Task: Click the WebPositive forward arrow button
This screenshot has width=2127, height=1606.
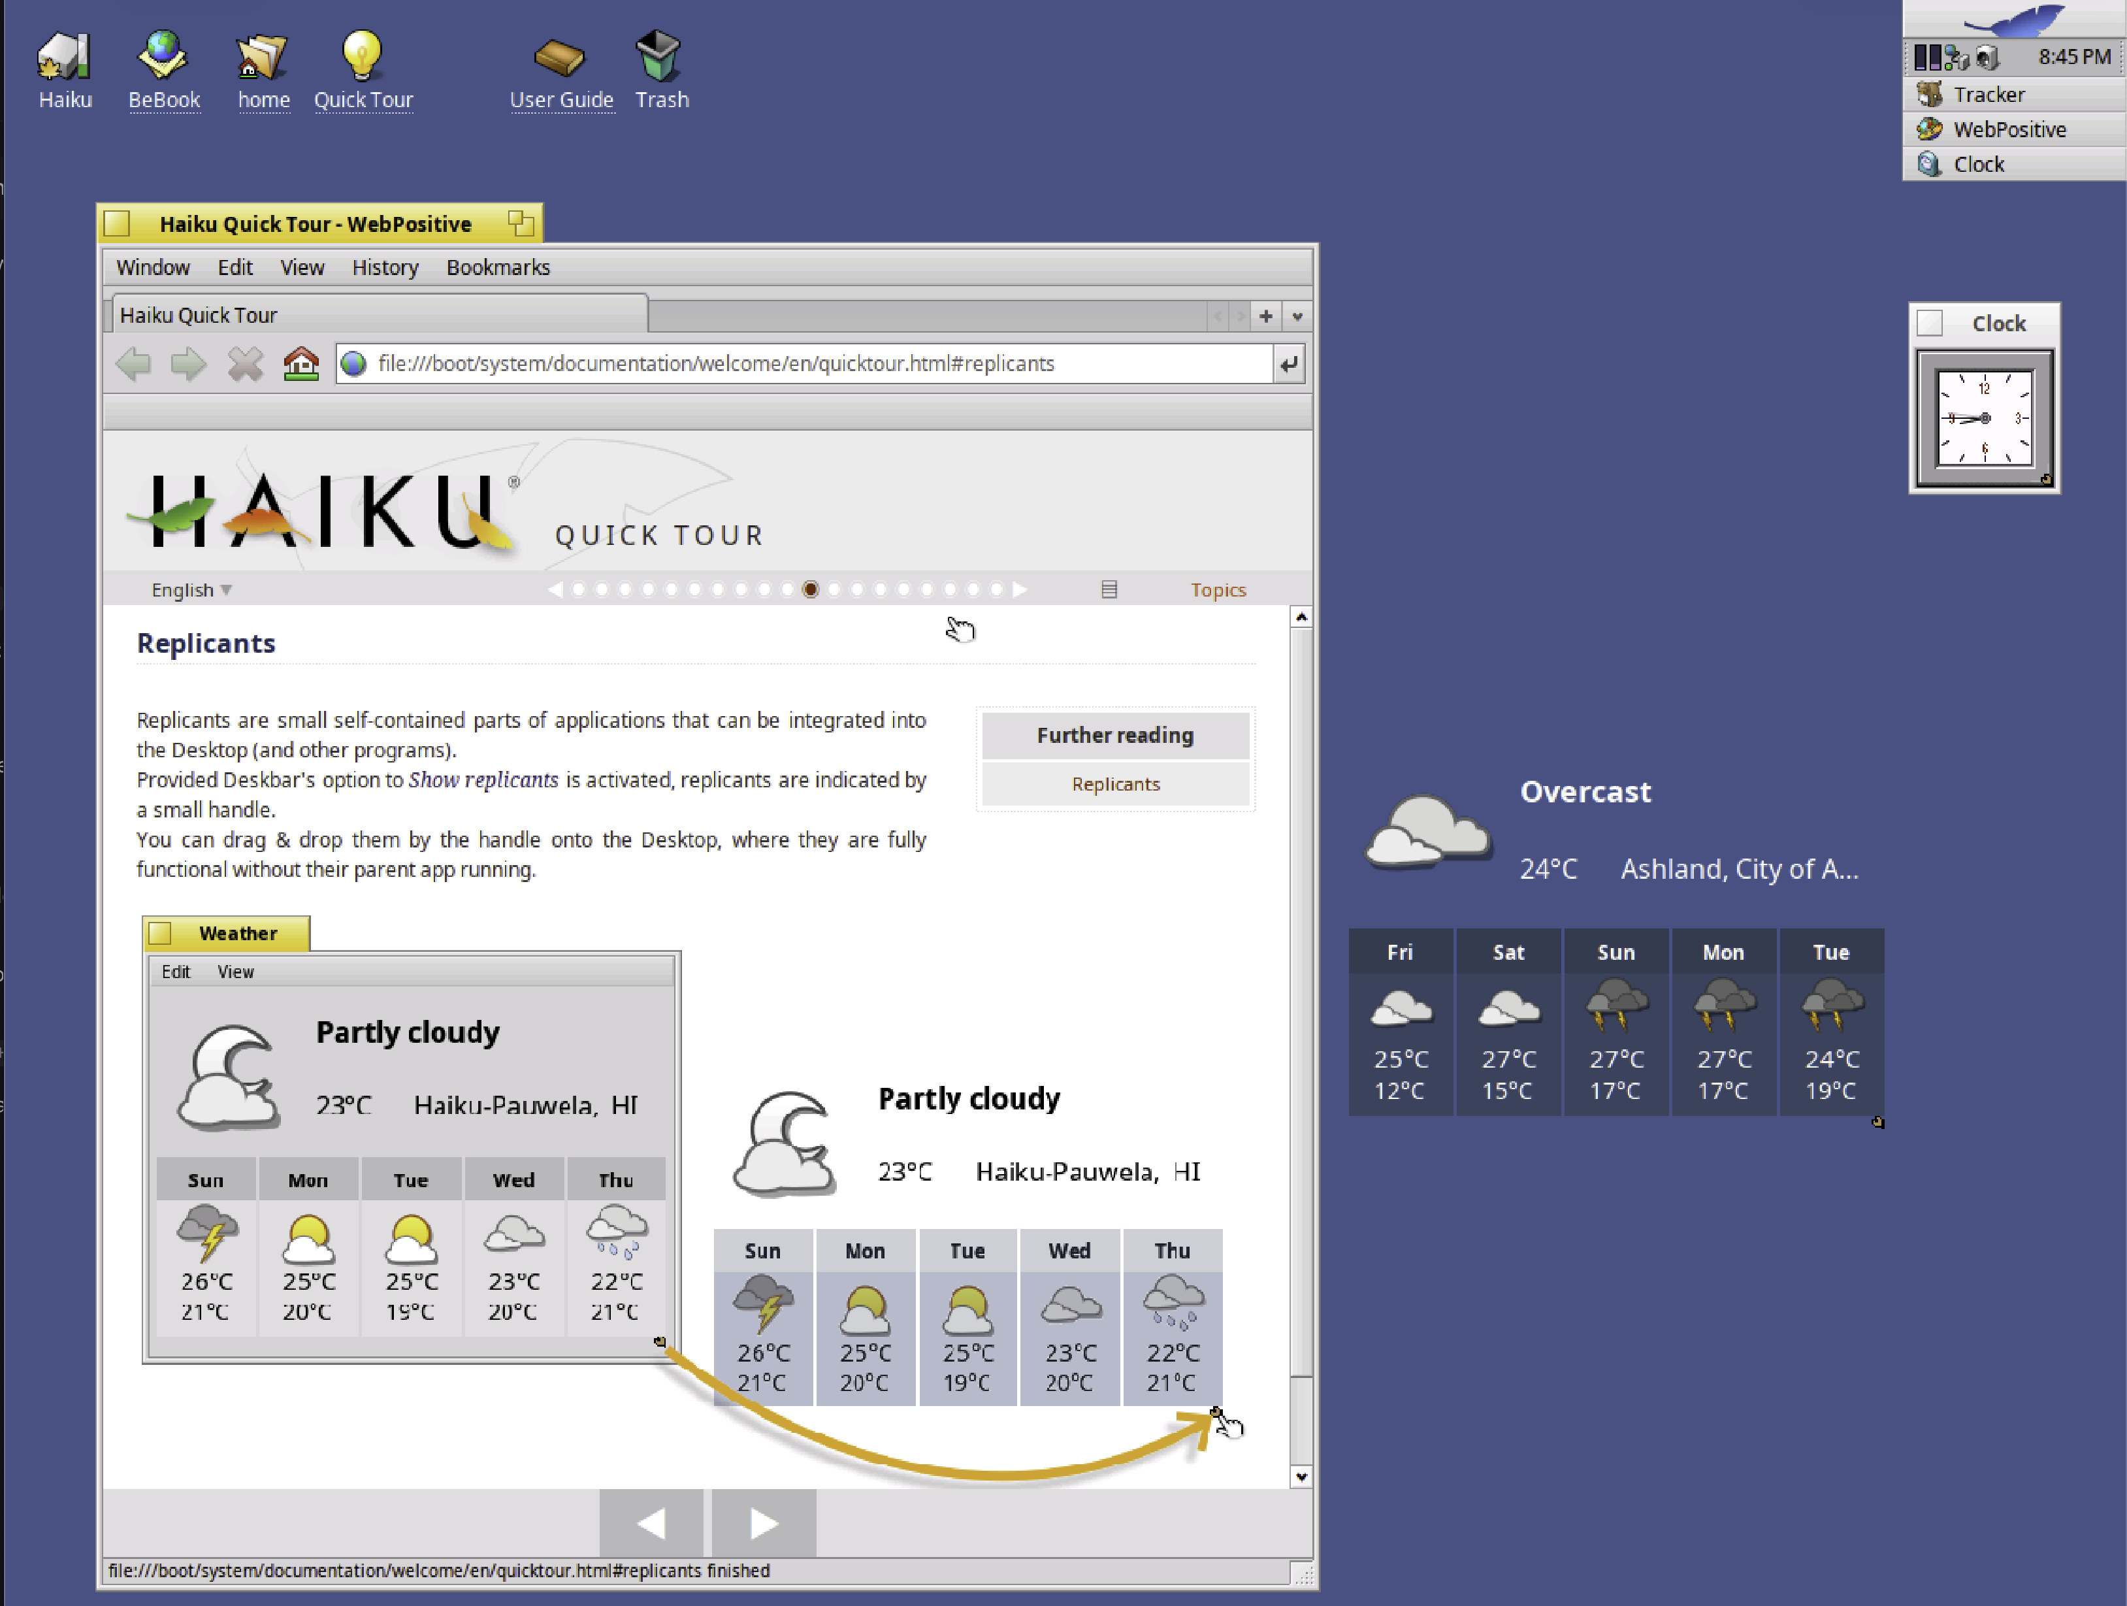Action: pyautogui.click(x=189, y=363)
